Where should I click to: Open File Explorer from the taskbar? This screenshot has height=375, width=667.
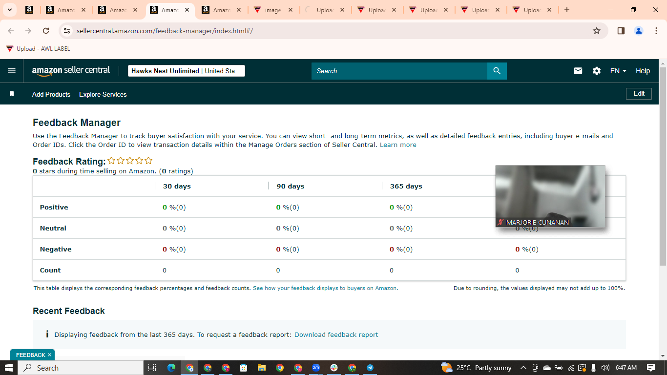[x=261, y=368]
